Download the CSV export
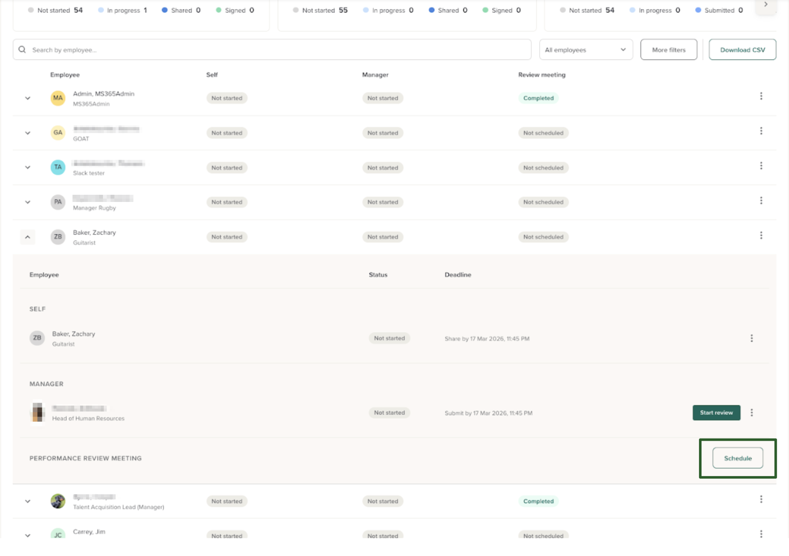The width and height of the screenshot is (789, 556). (742, 50)
